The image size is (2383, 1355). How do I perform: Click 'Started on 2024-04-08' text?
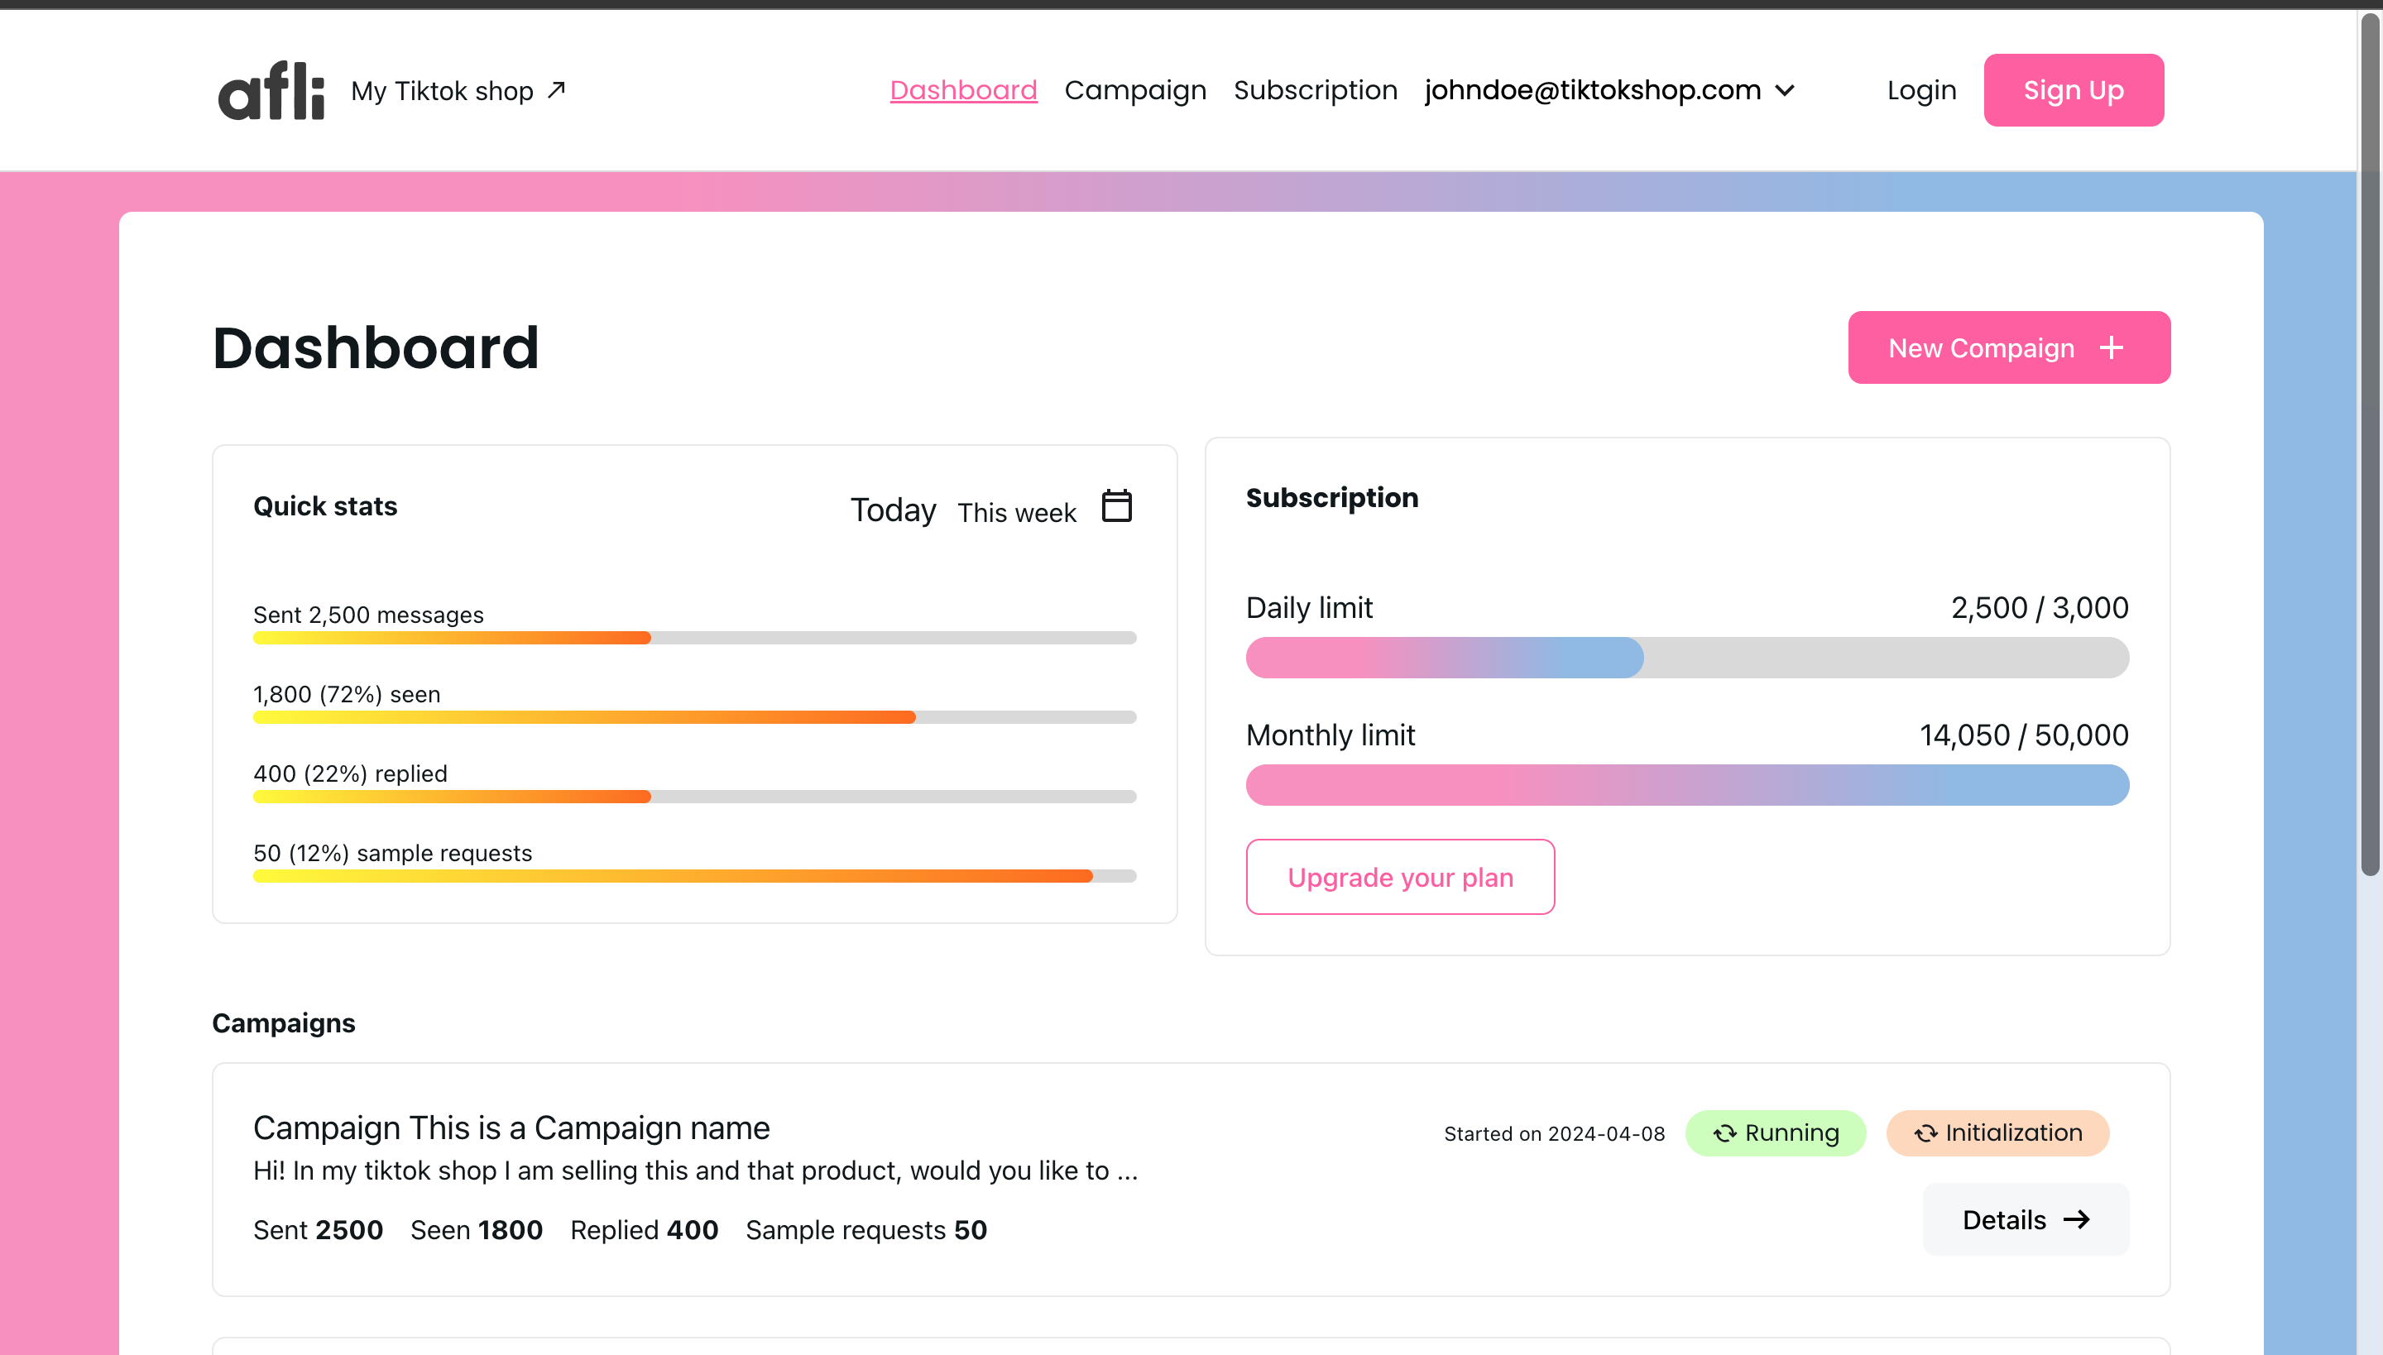point(1555,1133)
